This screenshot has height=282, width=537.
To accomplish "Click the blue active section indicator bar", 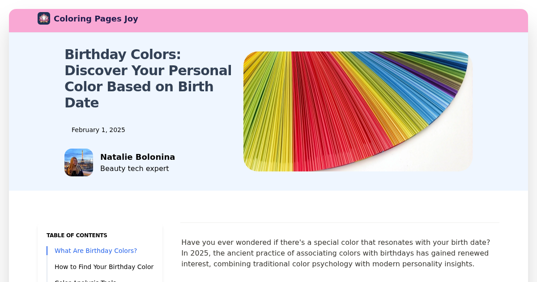I will [x=47, y=251].
